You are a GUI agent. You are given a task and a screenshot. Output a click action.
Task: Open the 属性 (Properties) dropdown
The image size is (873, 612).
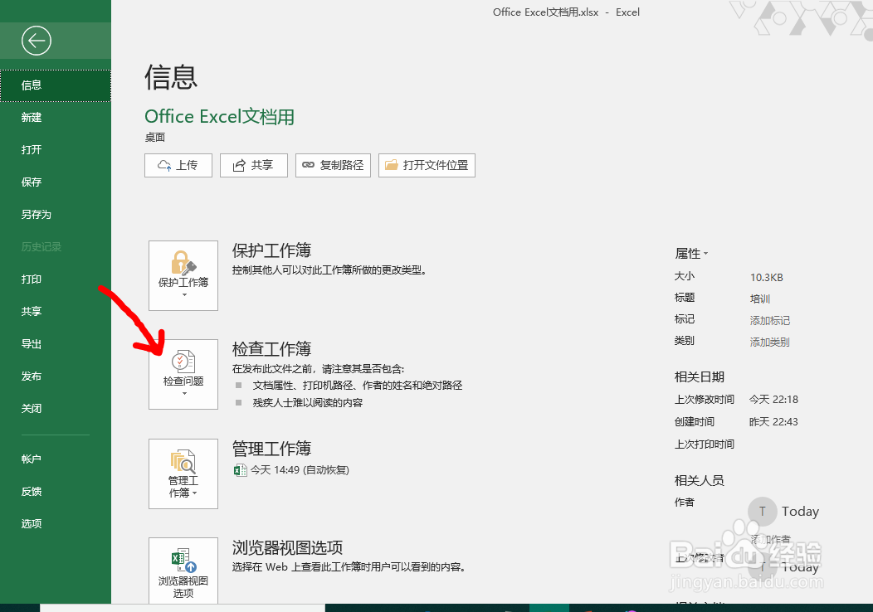tap(692, 254)
